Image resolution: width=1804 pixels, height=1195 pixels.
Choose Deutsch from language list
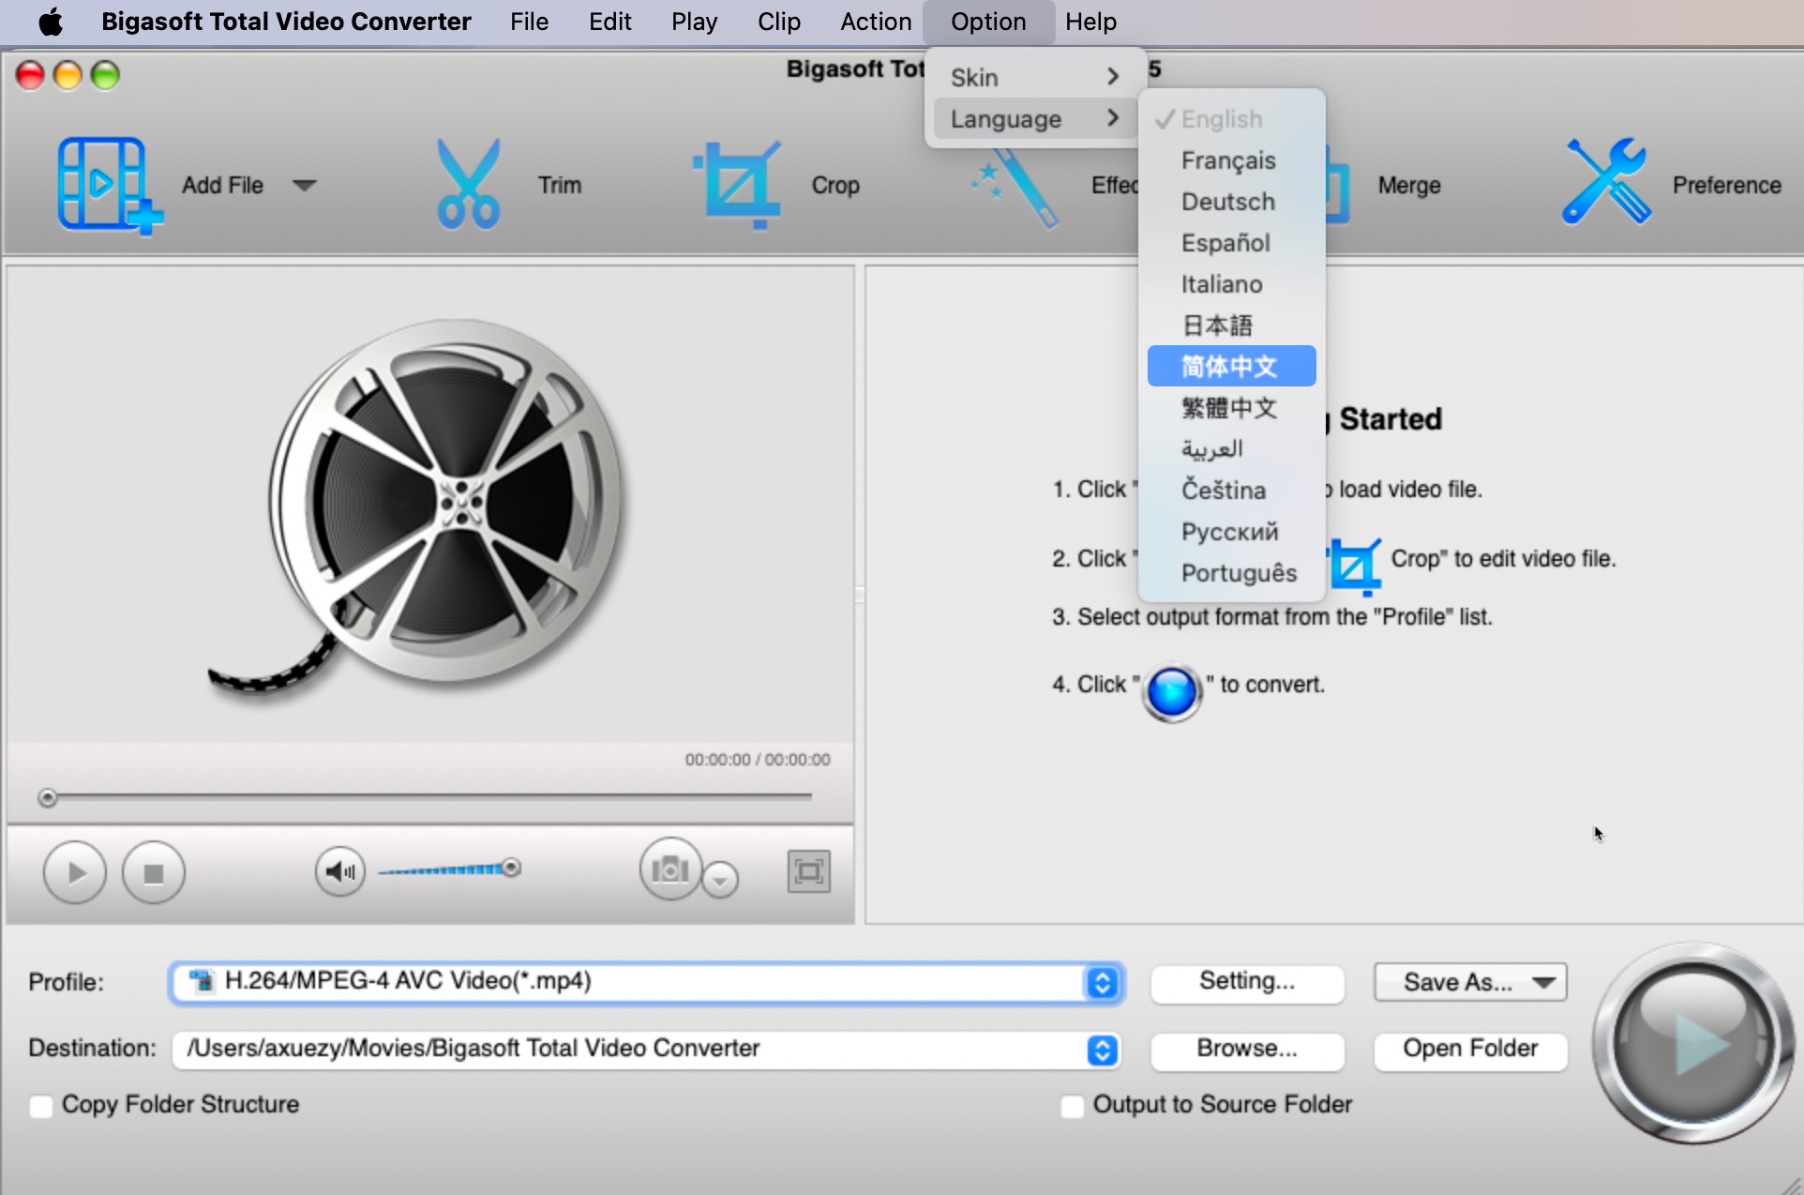pyautogui.click(x=1227, y=202)
